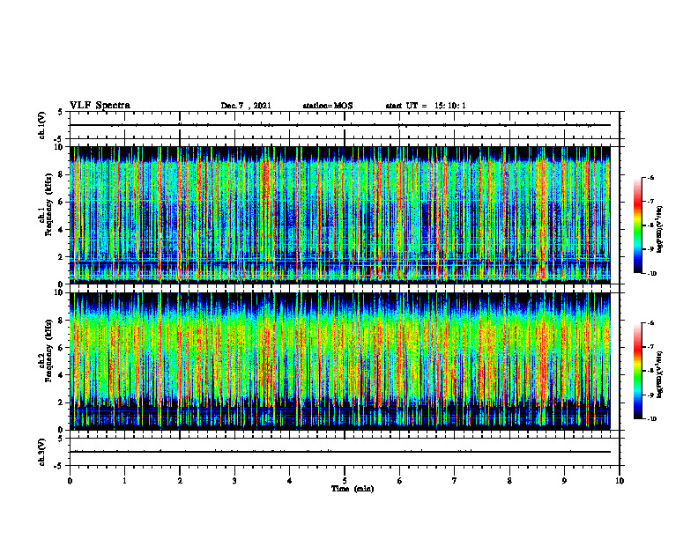698x539 pixels.
Task: Click the ch.3 voltage waveform trace
Action: coord(339,452)
